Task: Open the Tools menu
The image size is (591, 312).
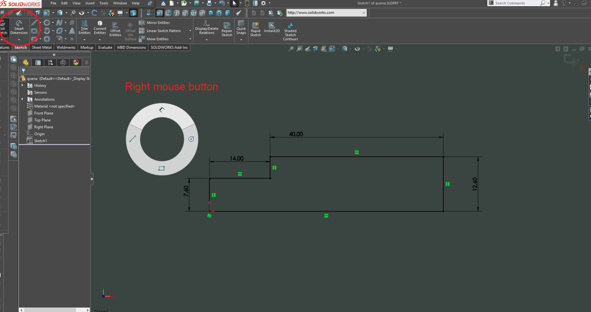Action: [x=104, y=3]
